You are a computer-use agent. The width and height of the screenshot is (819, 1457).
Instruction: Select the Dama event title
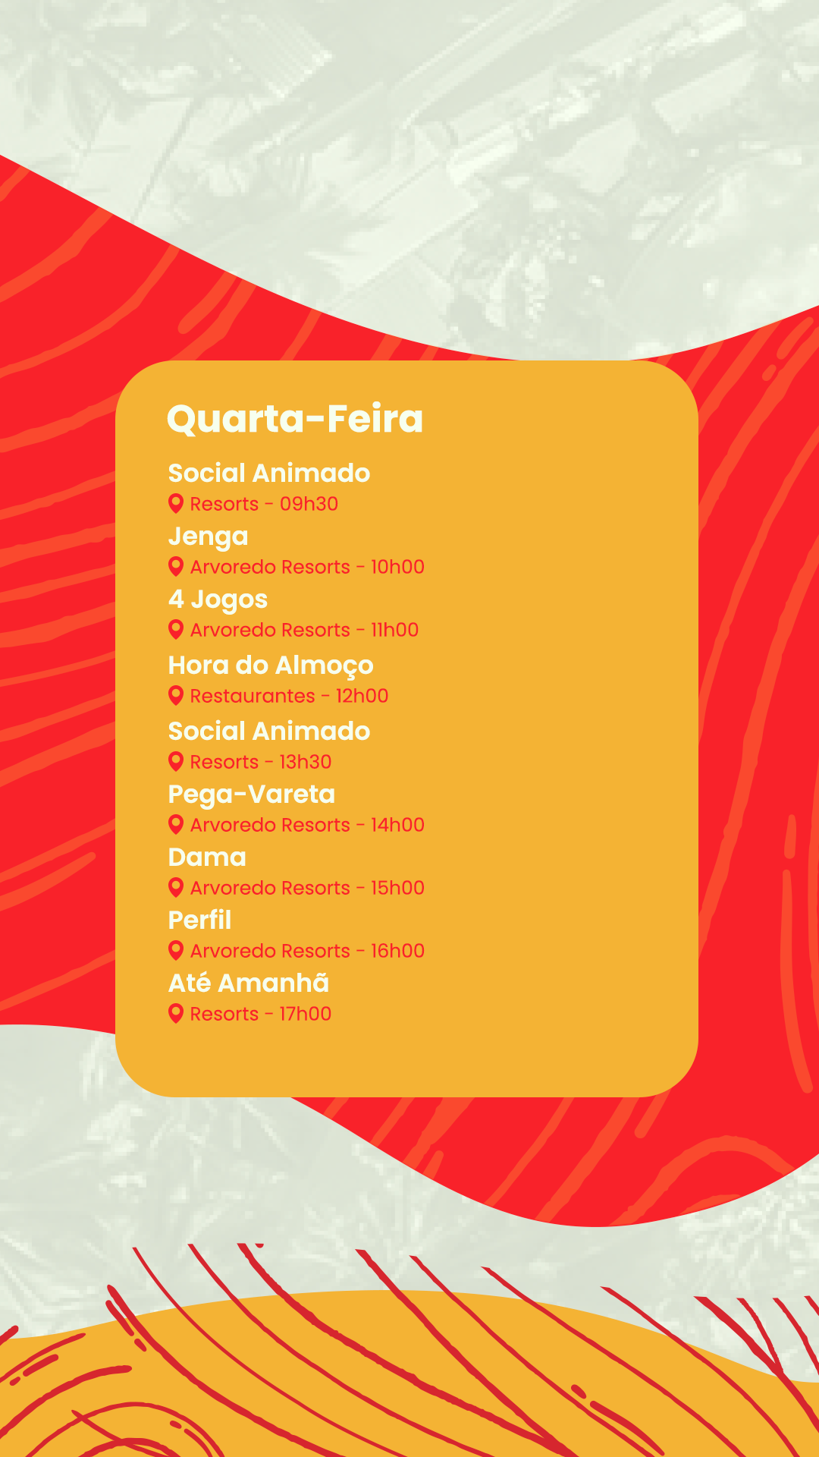pyautogui.click(x=207, y=858)
